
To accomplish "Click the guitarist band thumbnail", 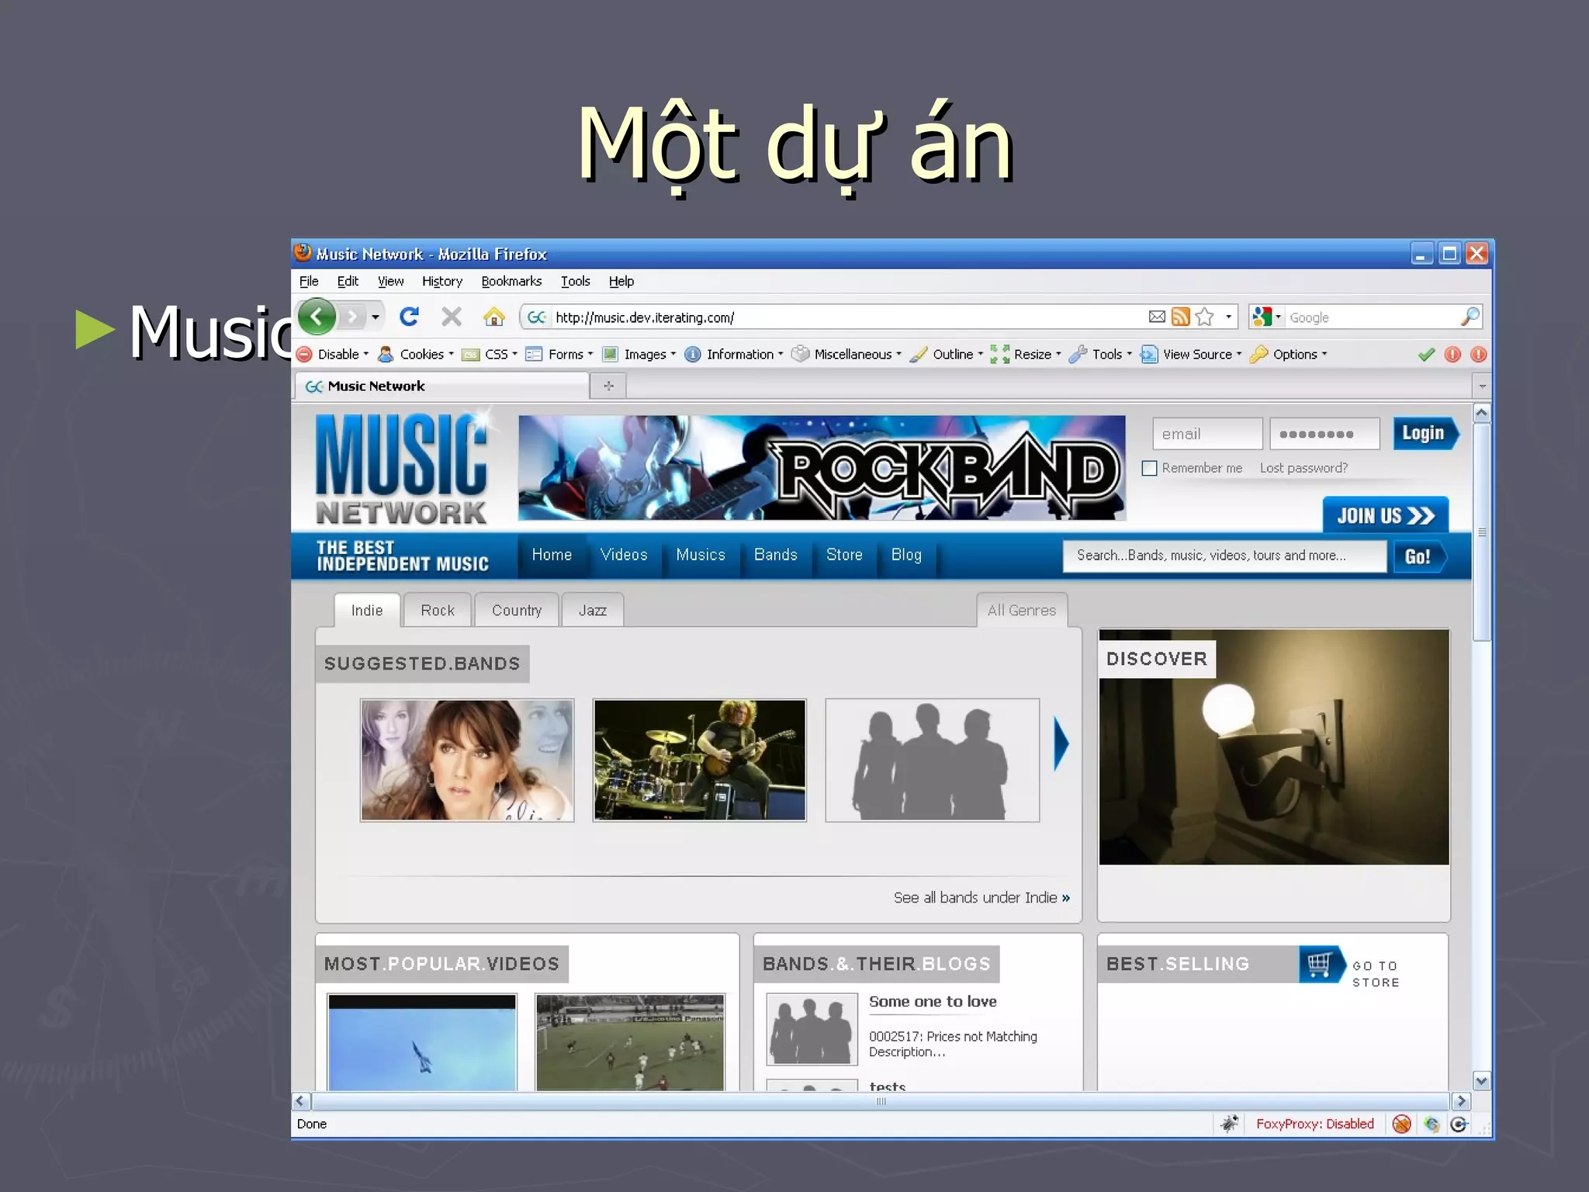I will tap(700, 760).
